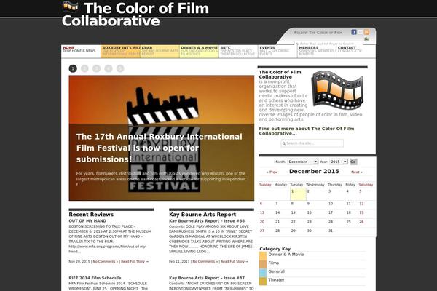Click the Saturday column header
This screenshot has height=291, width=437.
coord(366,185)
